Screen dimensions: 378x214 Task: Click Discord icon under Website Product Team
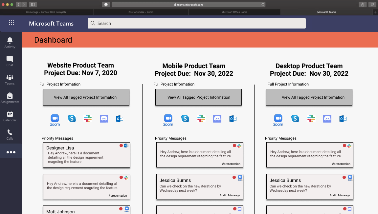(104, 119)
